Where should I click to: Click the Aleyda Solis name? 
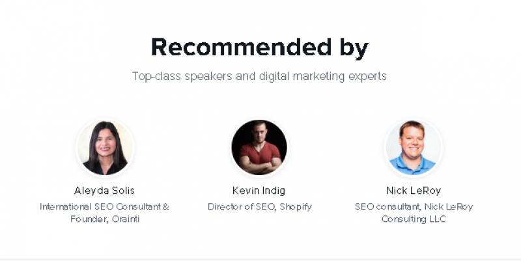click(x=105, y=191)
